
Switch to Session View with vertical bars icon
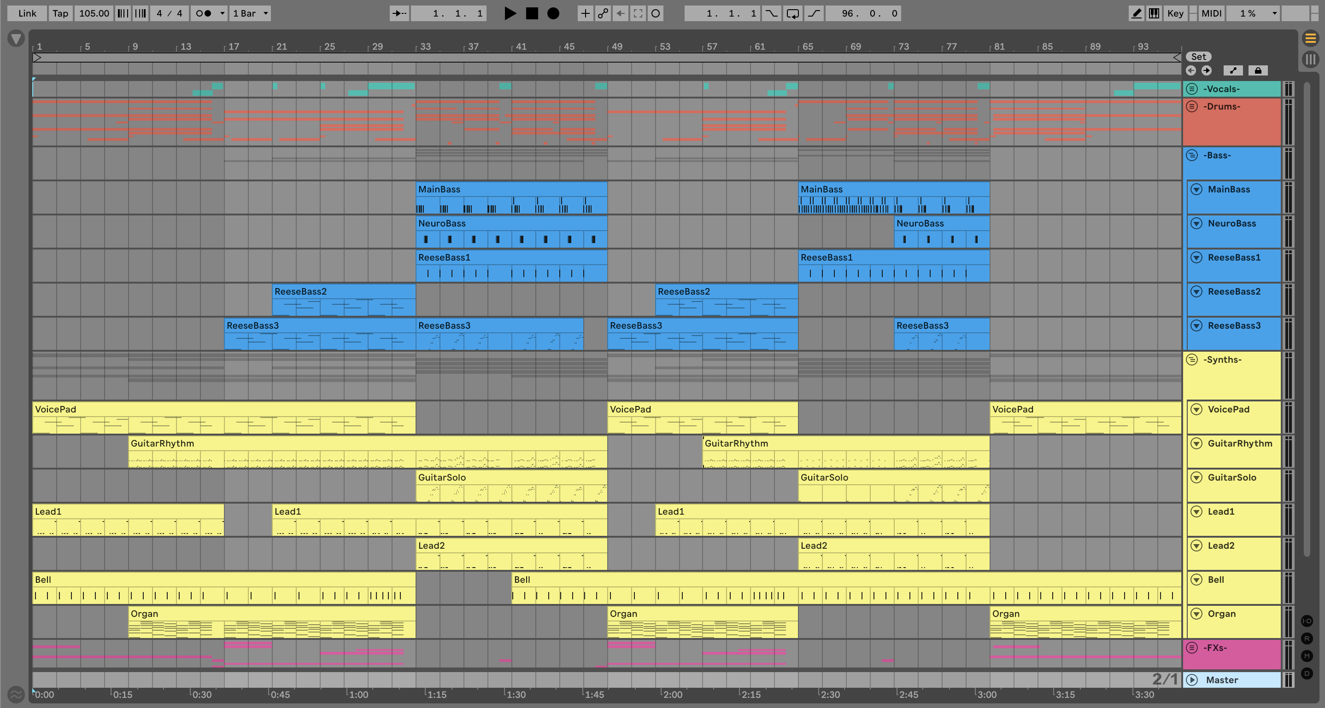click(1310, 59)
